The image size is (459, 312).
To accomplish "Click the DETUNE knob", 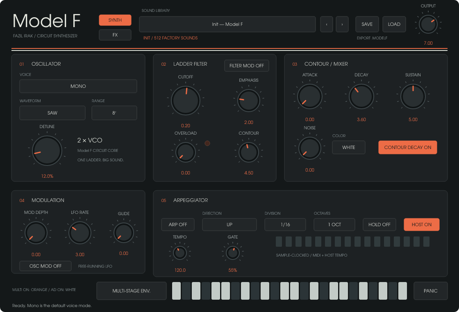I will click(x=47, y=150).
